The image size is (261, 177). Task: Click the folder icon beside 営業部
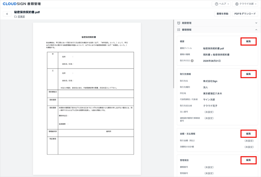click(16, 17)
